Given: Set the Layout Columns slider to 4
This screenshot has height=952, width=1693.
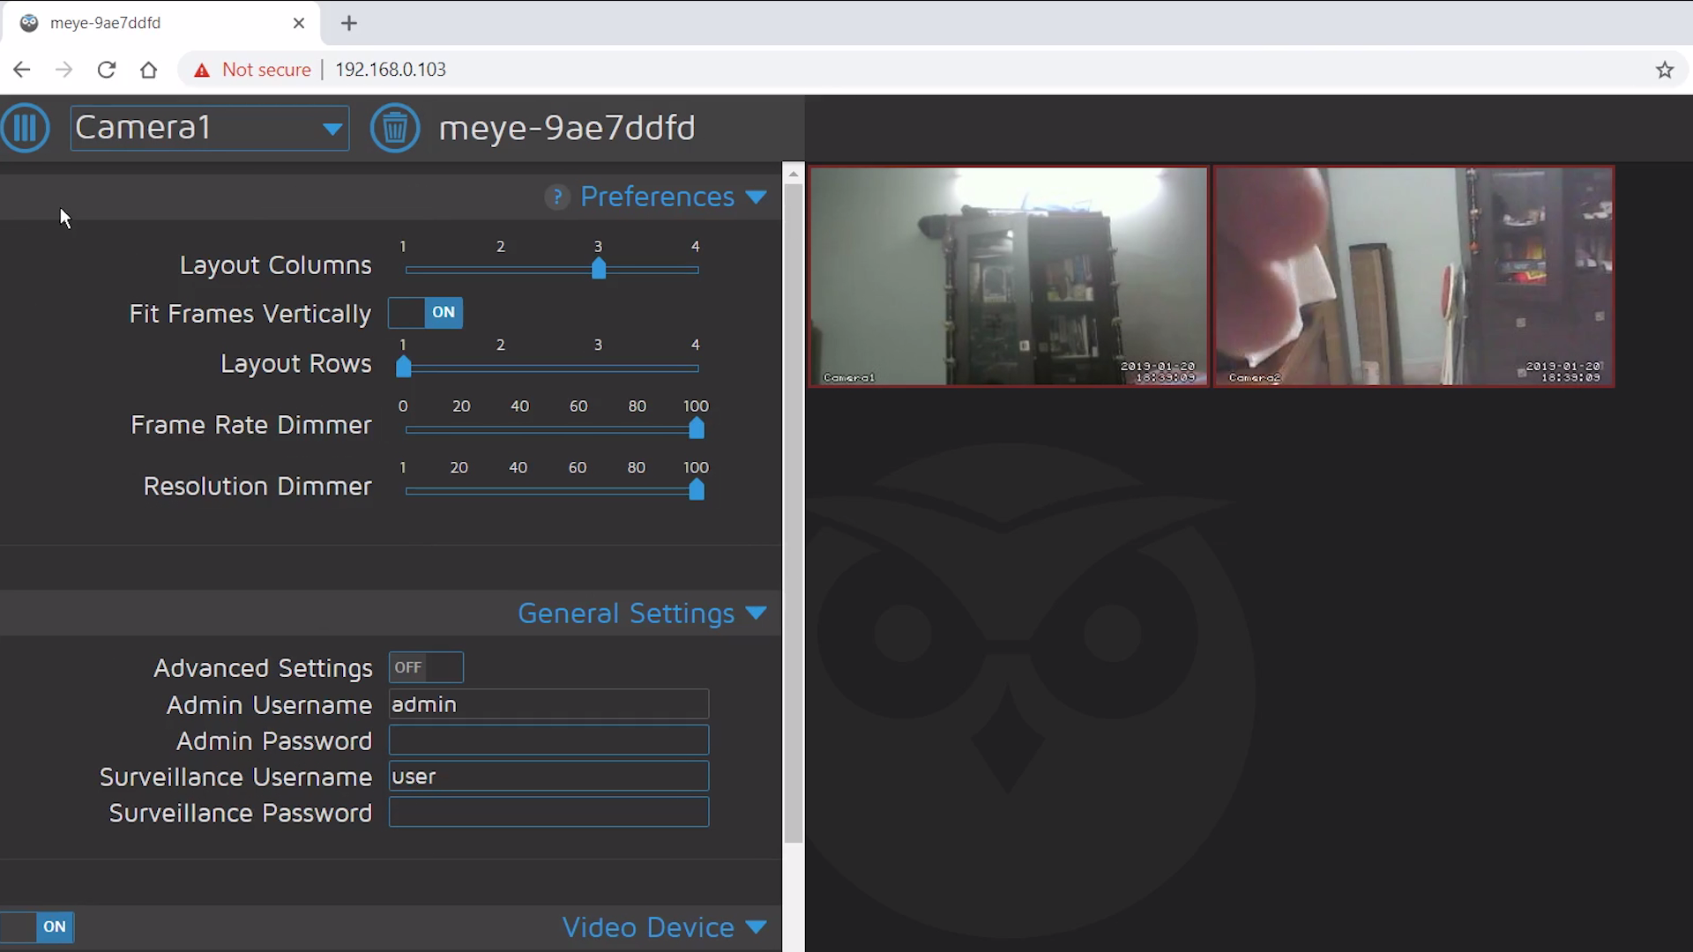Looking at the screenshot, I should [695, 271].
